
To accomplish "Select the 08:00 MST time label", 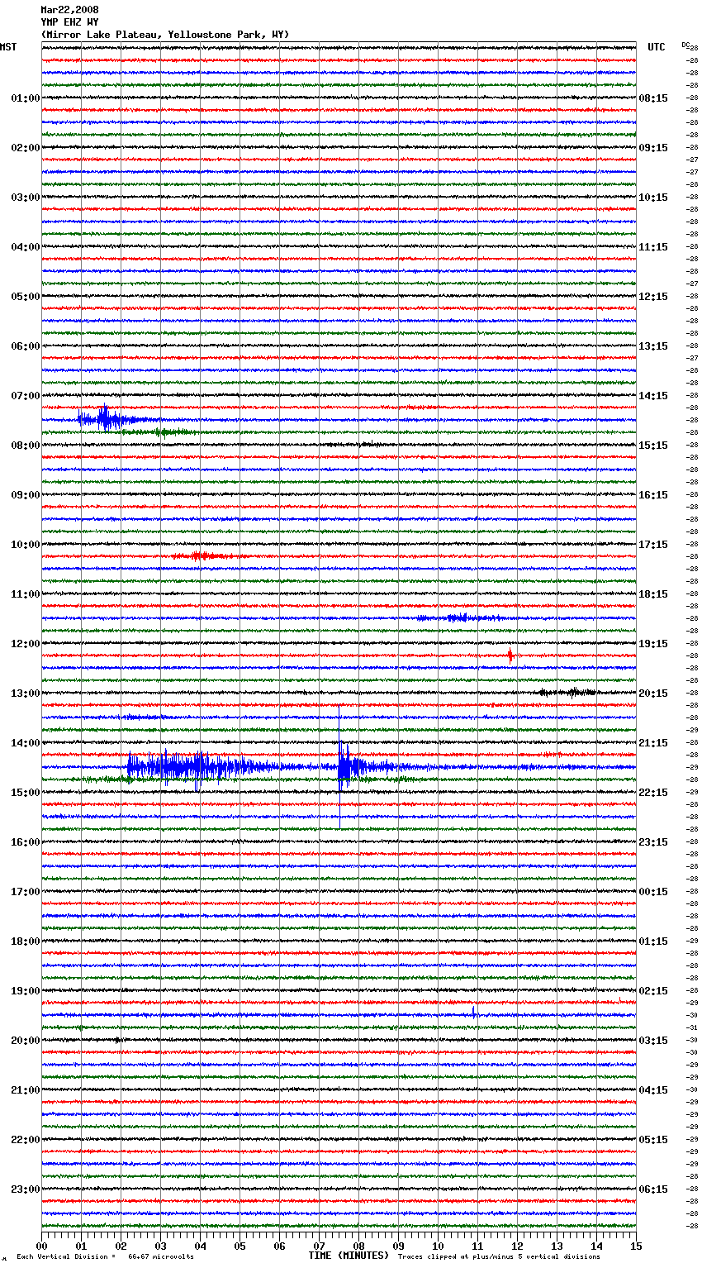I will click(25, 446).
